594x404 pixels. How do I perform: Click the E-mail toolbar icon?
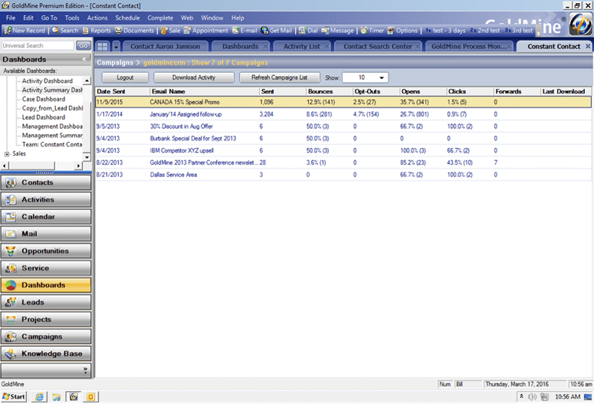244,31
